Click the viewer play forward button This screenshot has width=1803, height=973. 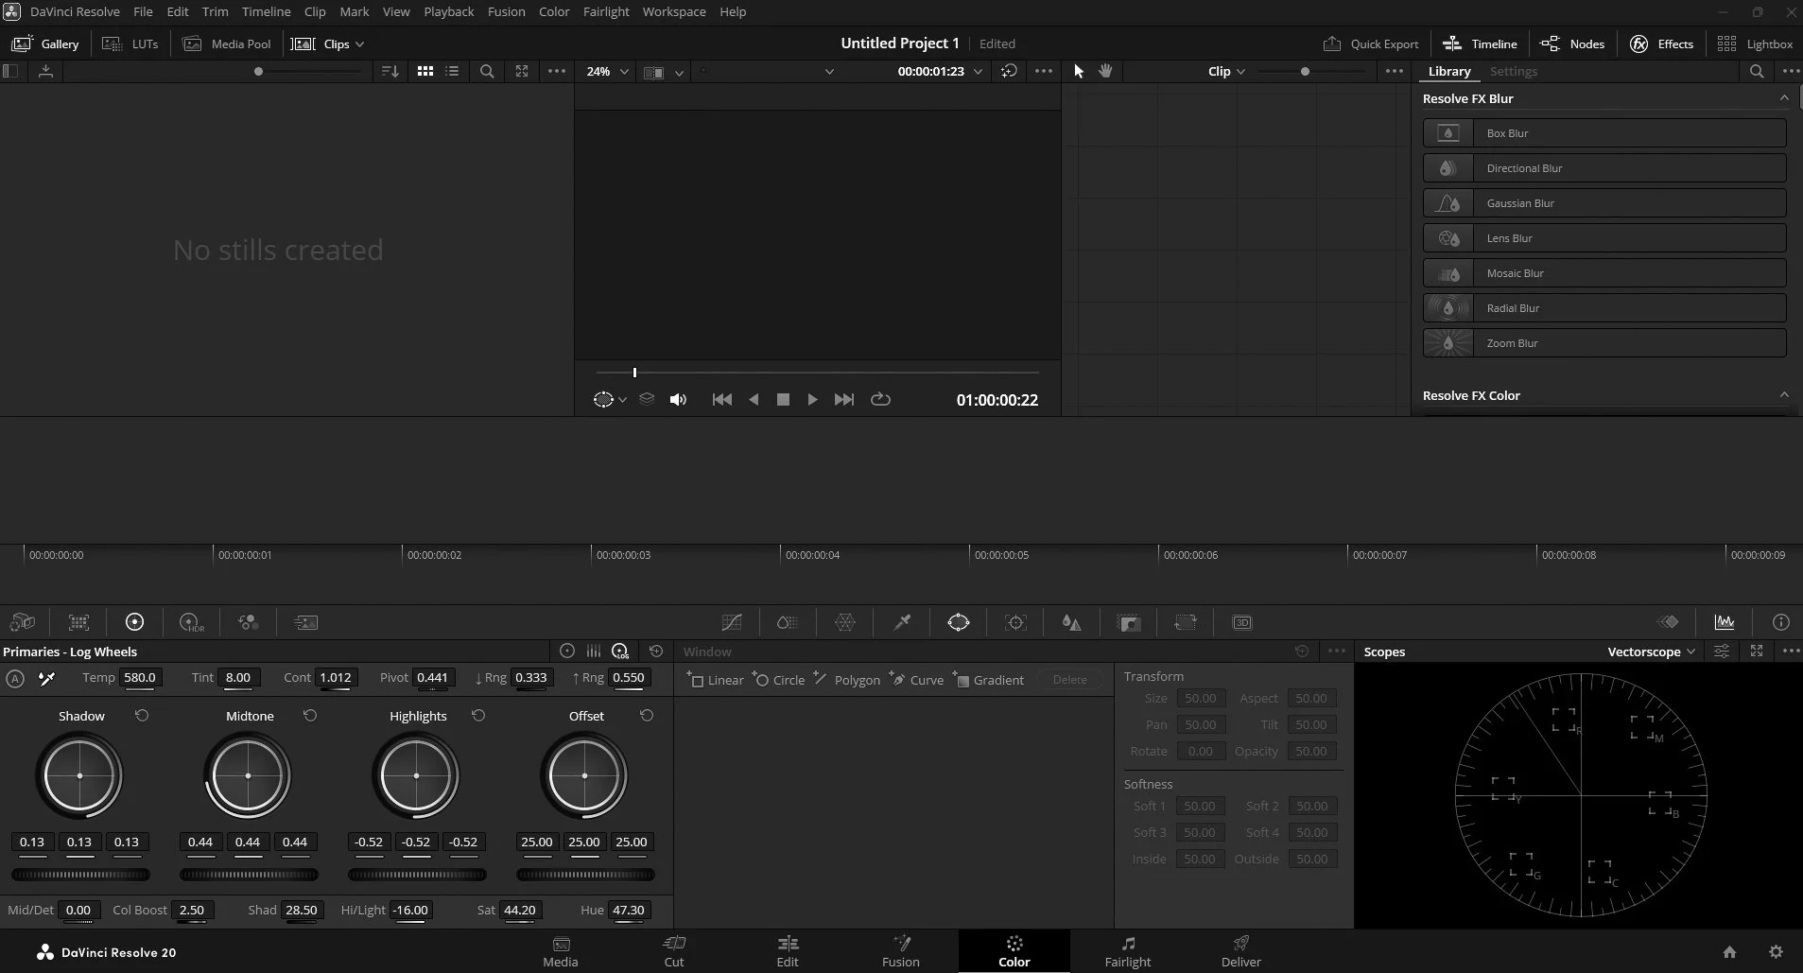812,400
